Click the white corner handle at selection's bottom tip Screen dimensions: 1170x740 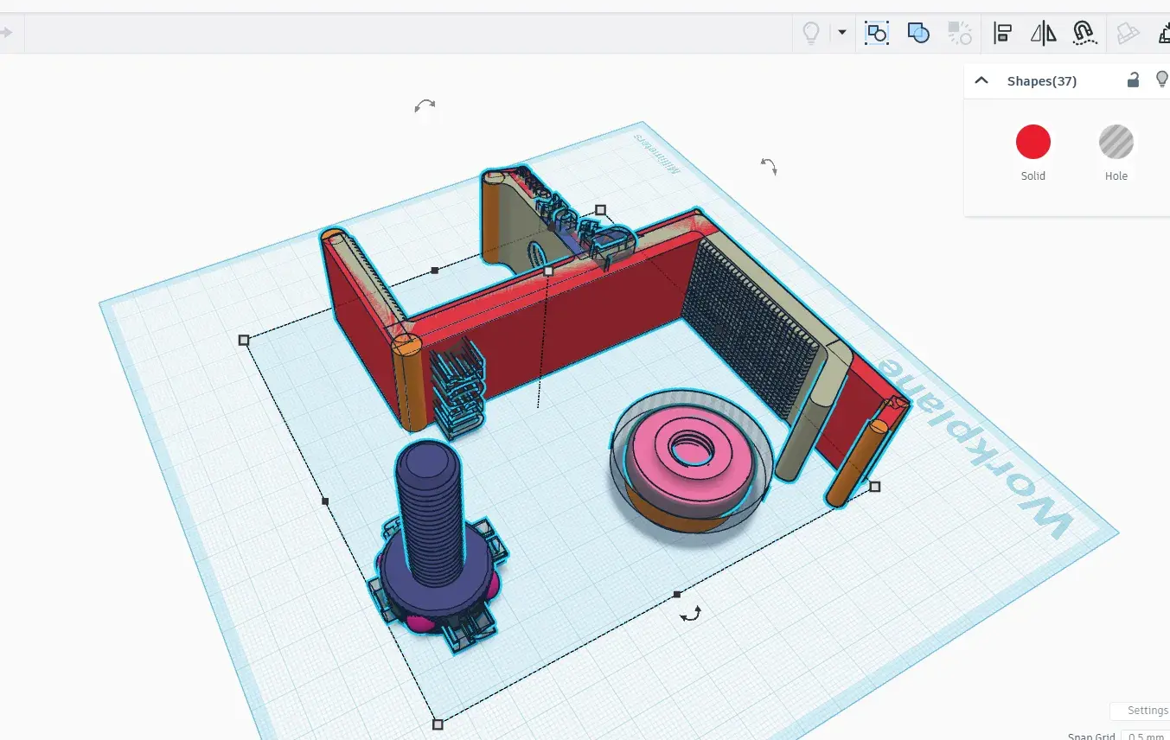point(438,724)
